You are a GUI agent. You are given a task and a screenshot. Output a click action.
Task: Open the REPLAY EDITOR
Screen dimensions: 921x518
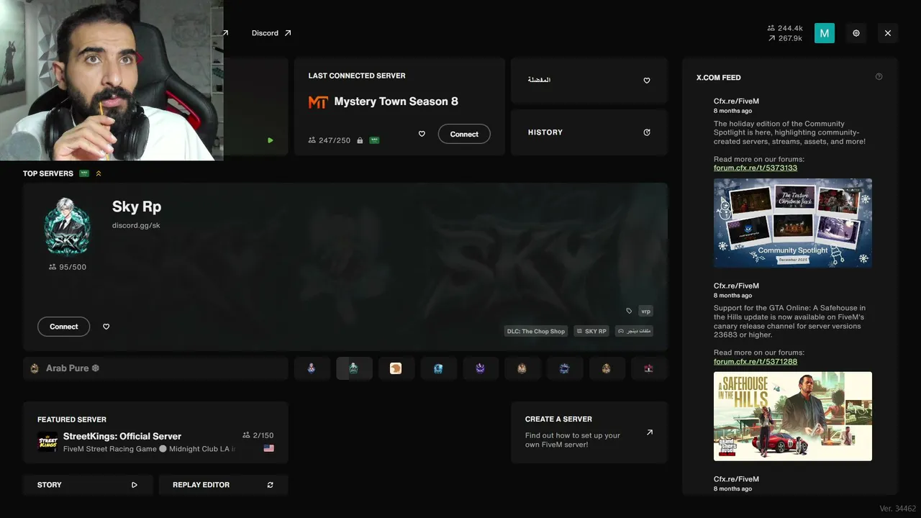pyautogui.click(x=223, y=485)
